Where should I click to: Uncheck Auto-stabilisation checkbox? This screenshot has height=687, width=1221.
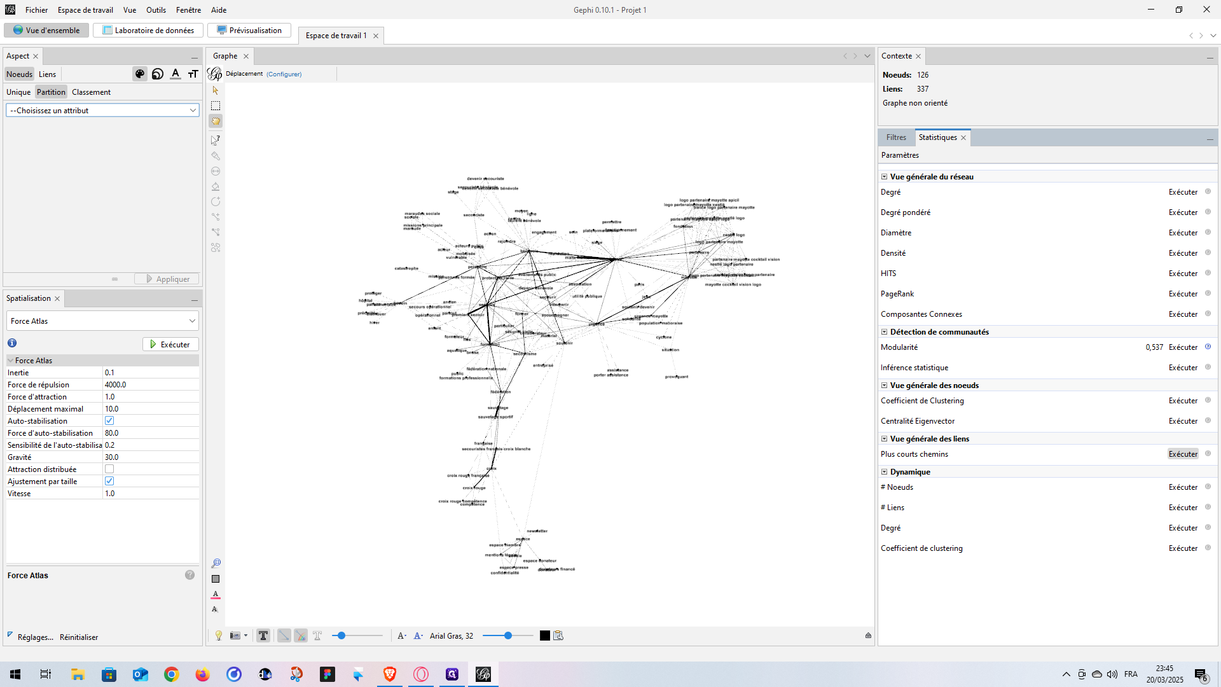tap(109, 420)
